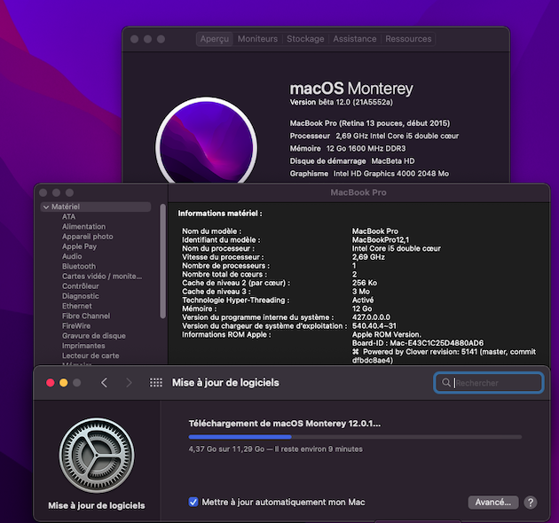Click the Disque de démarrage MacBeta HD line

352,161
